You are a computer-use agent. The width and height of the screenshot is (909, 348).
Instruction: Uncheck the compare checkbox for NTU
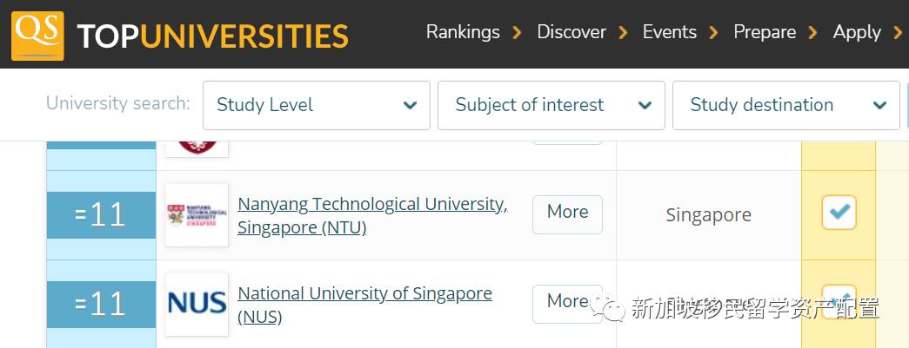click(x=839, y=213)
